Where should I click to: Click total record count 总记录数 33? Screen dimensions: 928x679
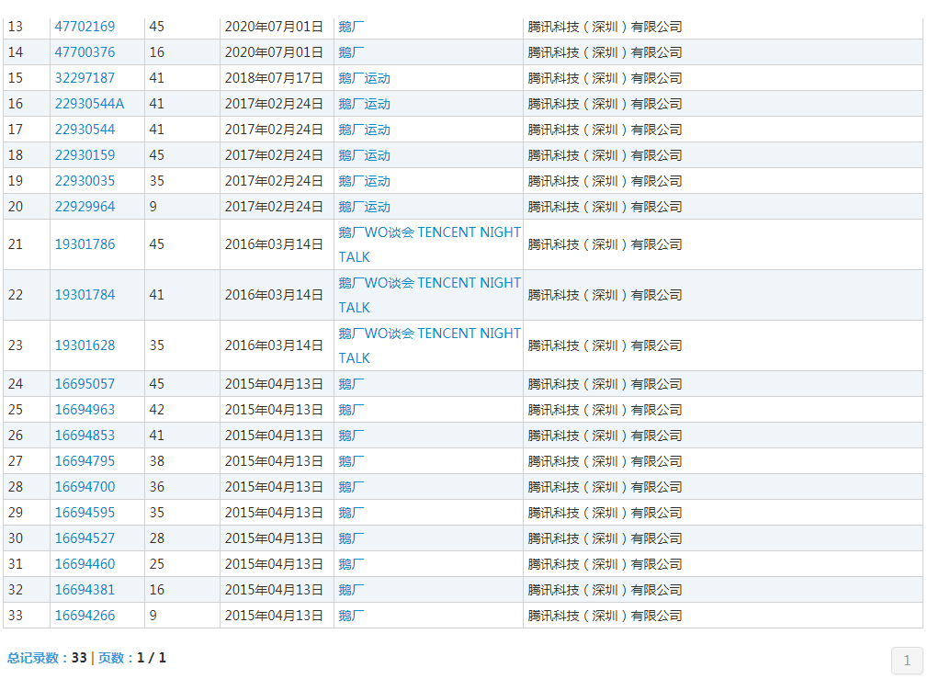47,658
